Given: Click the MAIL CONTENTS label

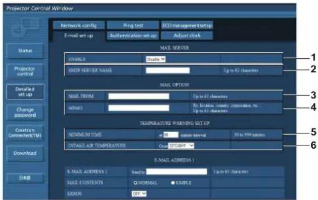Looking at the screenshot, I should (85, 183).
